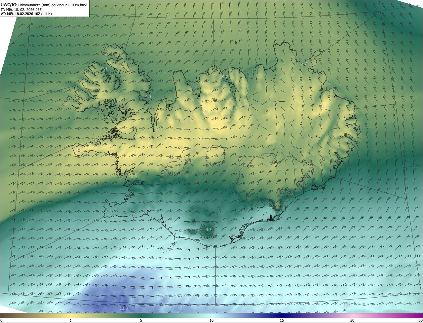Click the 1.0 value label in east Iceland

pos(325,106)
